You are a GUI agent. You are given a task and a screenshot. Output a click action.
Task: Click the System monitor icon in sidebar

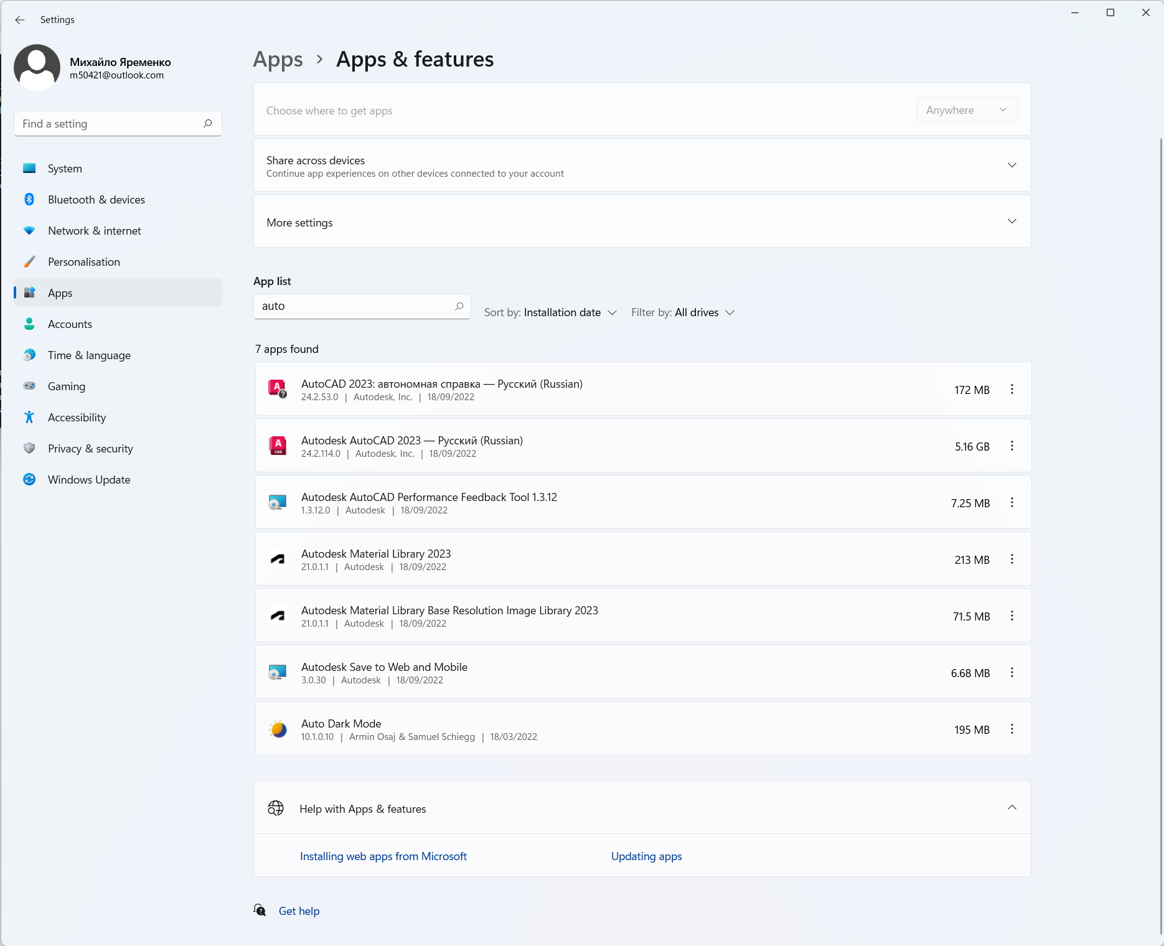pos(29,169)
